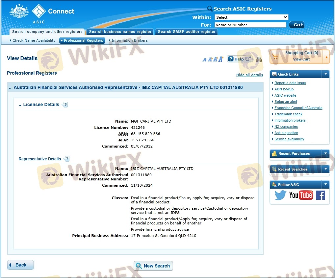Switch to Search business names register tab
Screen dimensions: 335x278
[120, 32]
